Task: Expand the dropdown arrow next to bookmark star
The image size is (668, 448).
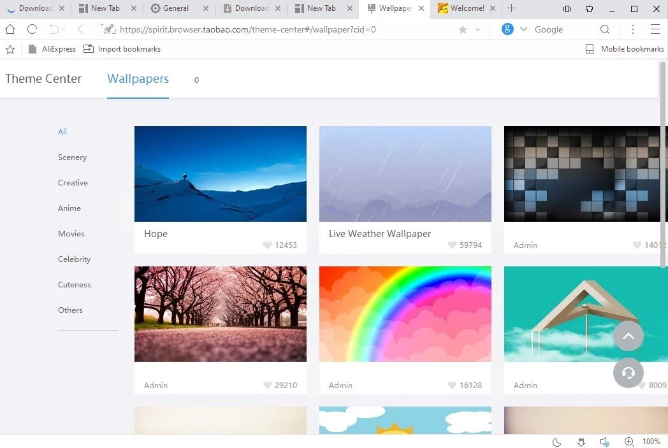Action: click(x=478, y=30)
